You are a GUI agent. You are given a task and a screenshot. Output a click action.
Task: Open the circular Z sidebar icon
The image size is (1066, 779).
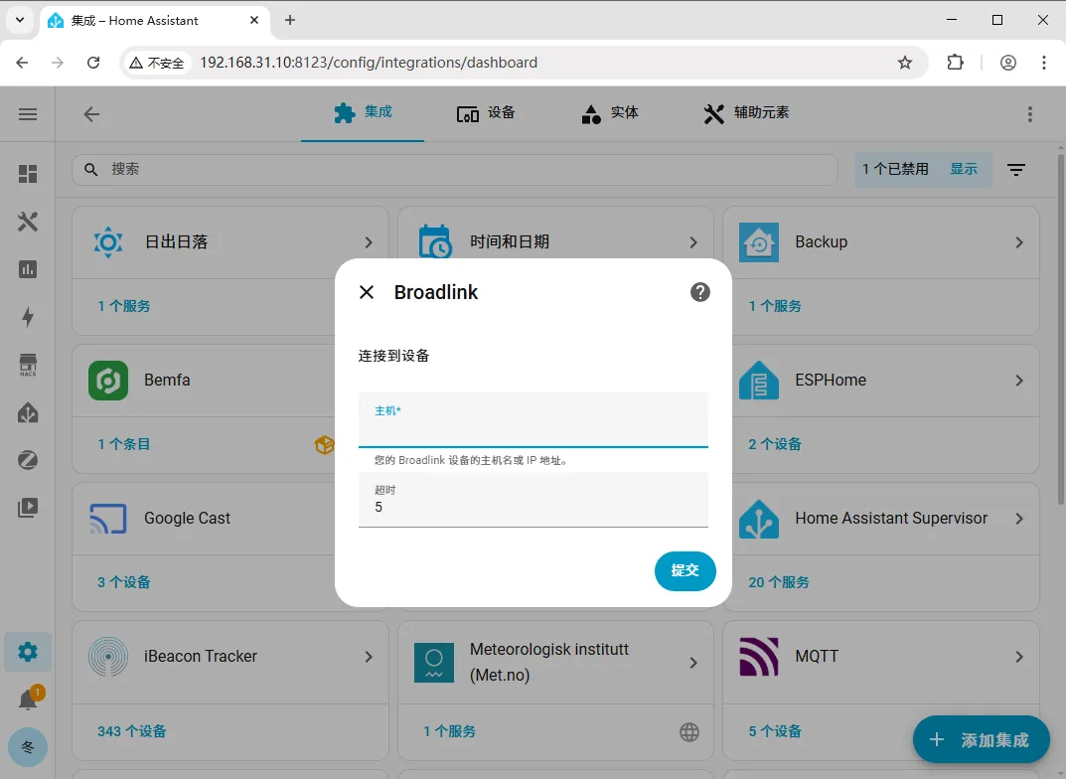(x=28, y=460)
